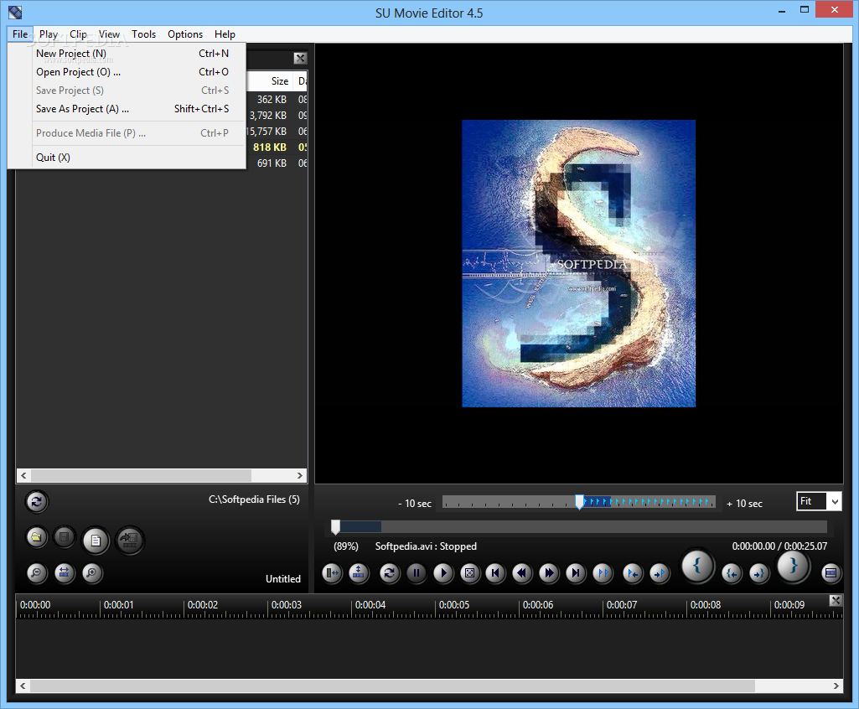Click the go to end bracket icon
The image size is (859, 709).
(x=759, y=573)
